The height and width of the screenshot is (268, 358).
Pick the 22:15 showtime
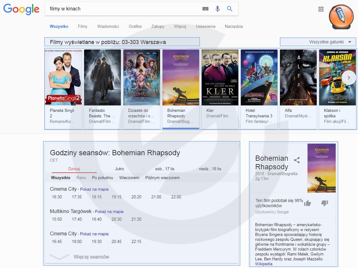tap(136, 241)
